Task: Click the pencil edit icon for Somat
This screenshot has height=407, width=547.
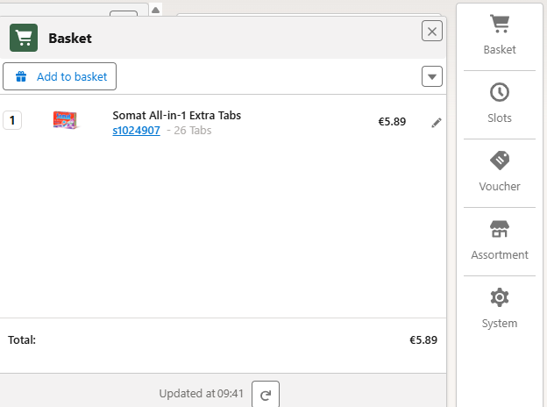Action: point(437,123)
